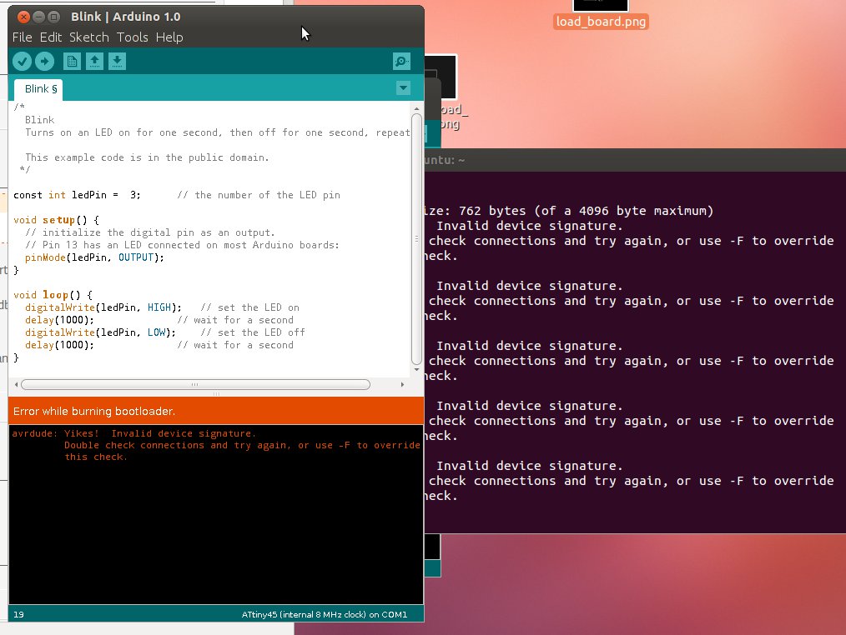Click the Upload arrow button in Arduino

point(45,62)
